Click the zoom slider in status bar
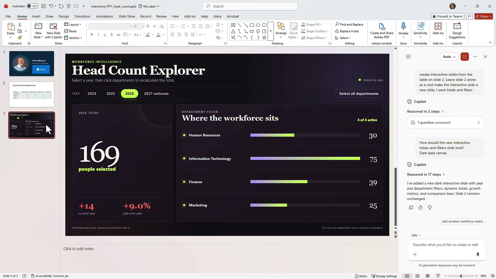The image size is (496, 279). (461, 276)
